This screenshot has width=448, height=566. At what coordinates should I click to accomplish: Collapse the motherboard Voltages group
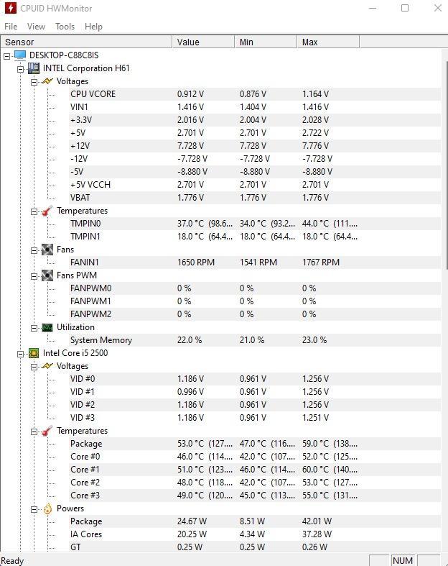34,82
